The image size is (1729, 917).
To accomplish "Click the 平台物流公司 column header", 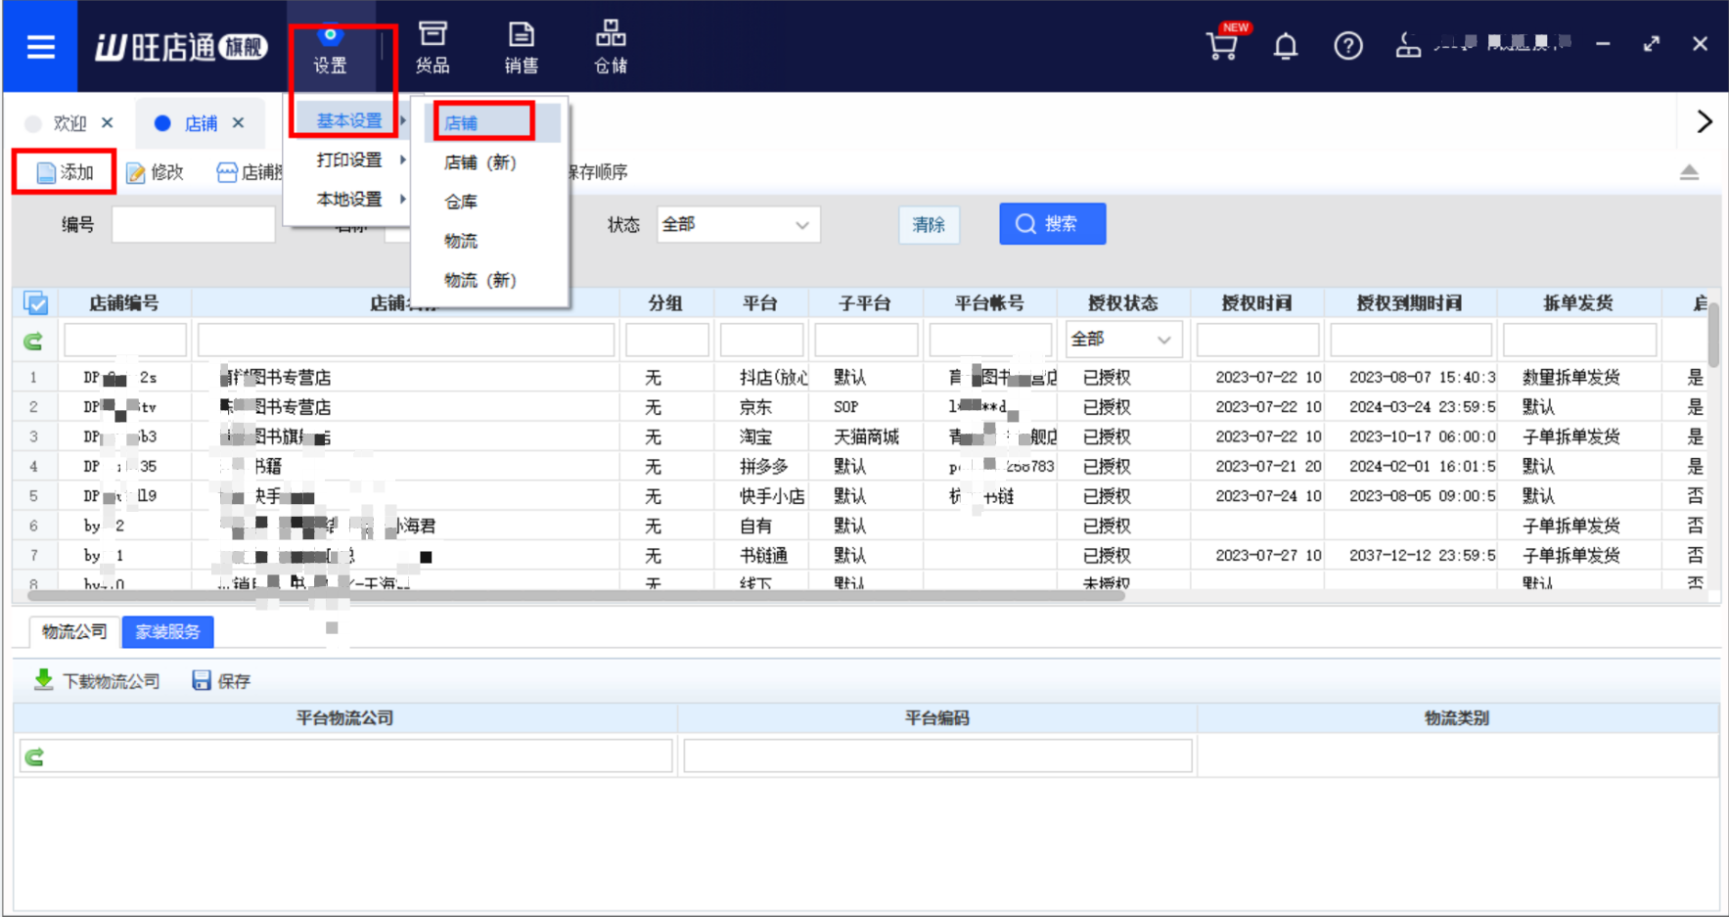I will coord(344,717).
